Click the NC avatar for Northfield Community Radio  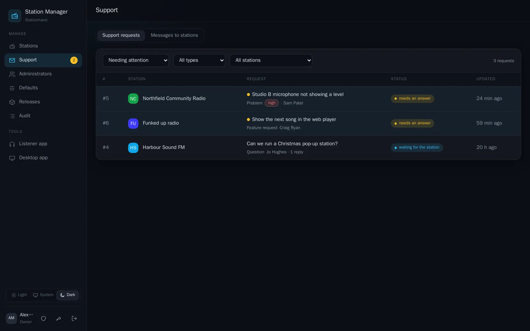point(133,99)
